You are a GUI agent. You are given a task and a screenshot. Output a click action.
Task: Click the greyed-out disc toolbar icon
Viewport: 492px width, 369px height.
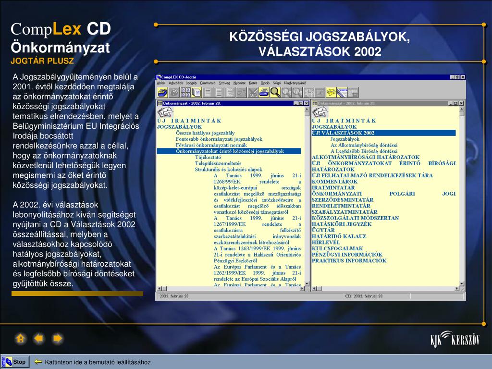coord(174,92)
